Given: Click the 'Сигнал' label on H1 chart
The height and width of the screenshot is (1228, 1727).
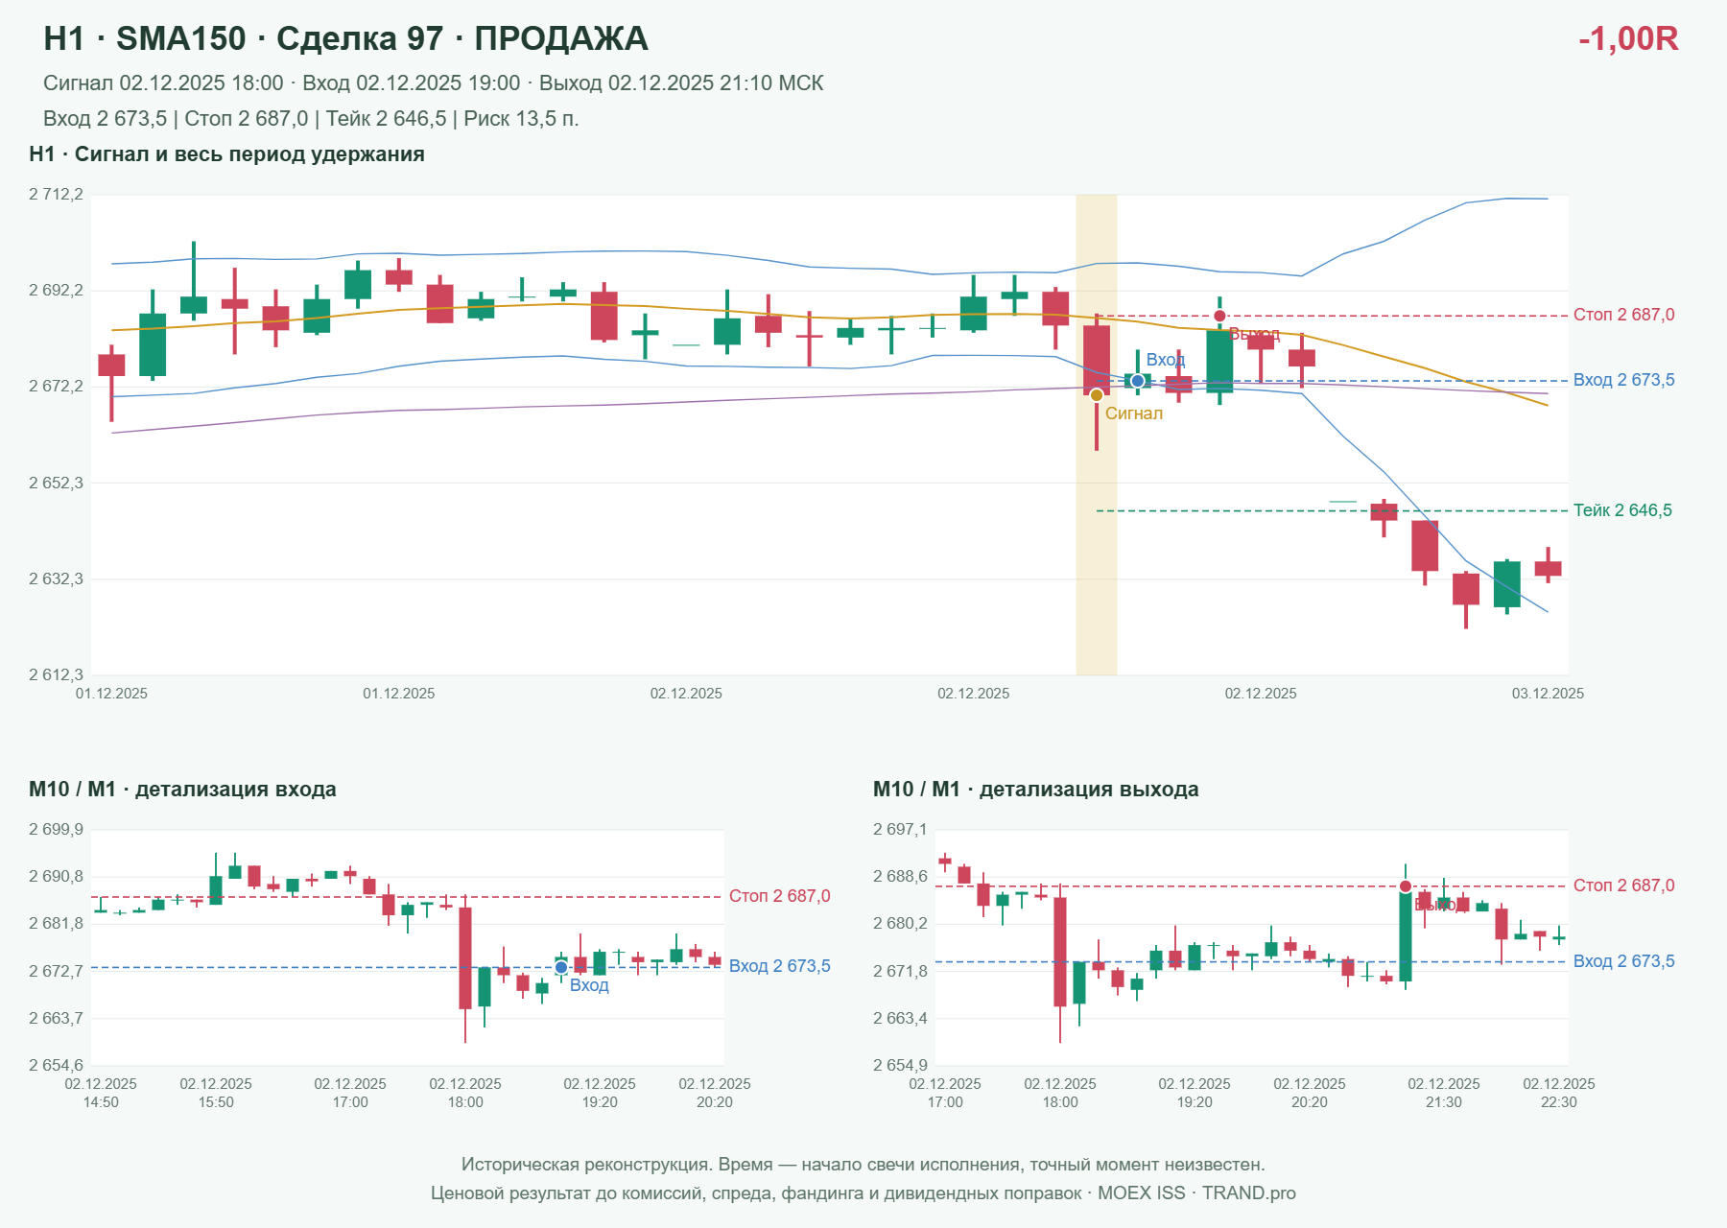Looking at the screenshot, I should pos(1133,413).
